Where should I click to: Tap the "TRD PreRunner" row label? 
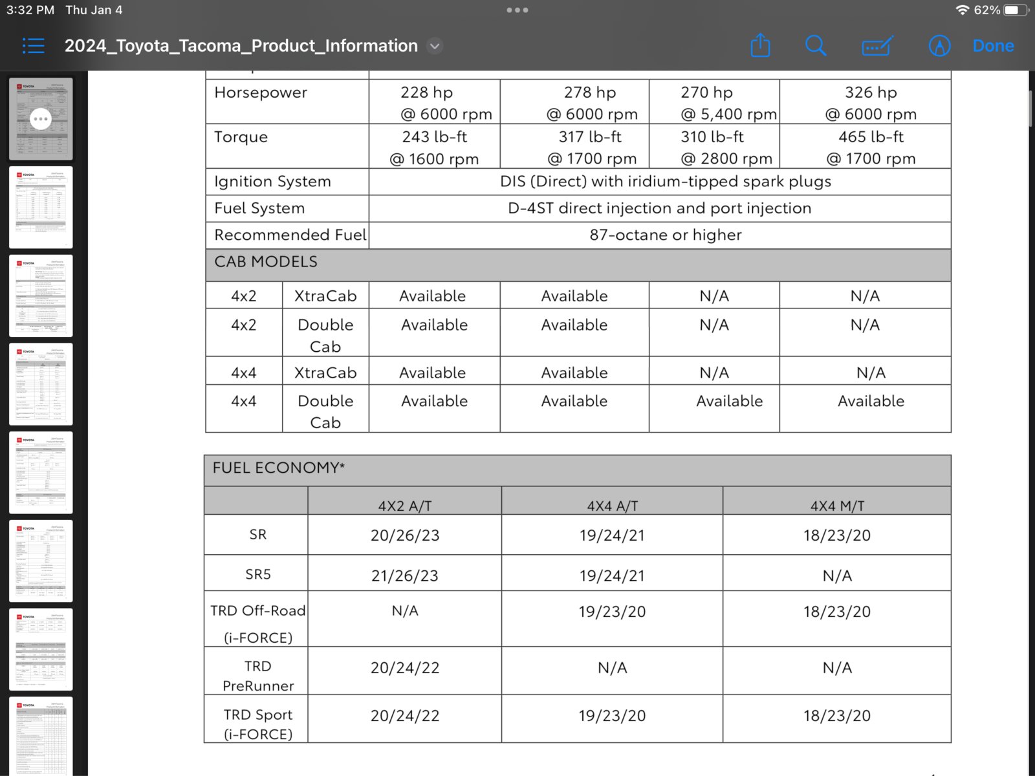(x=258, y=676)
